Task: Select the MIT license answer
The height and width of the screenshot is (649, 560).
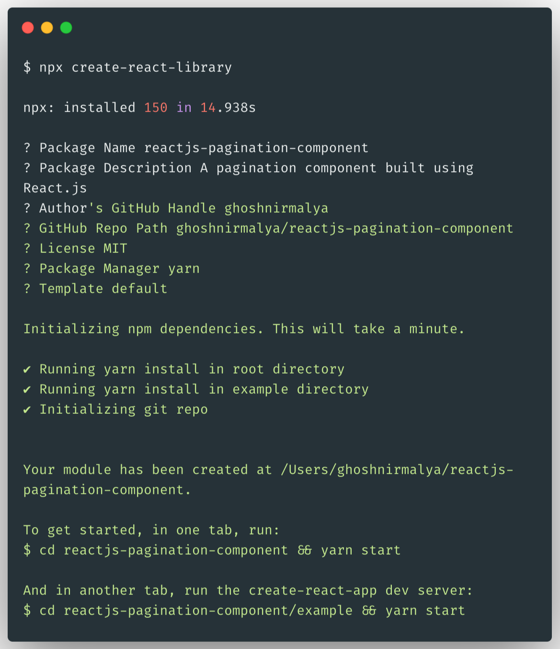Action: pos(114,248)
